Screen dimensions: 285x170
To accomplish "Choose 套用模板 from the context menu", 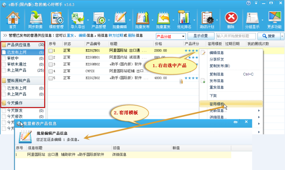I will point(231,104).
